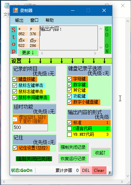Uncheck the 鼠标左键单击 checkbox

coord(15,85)
